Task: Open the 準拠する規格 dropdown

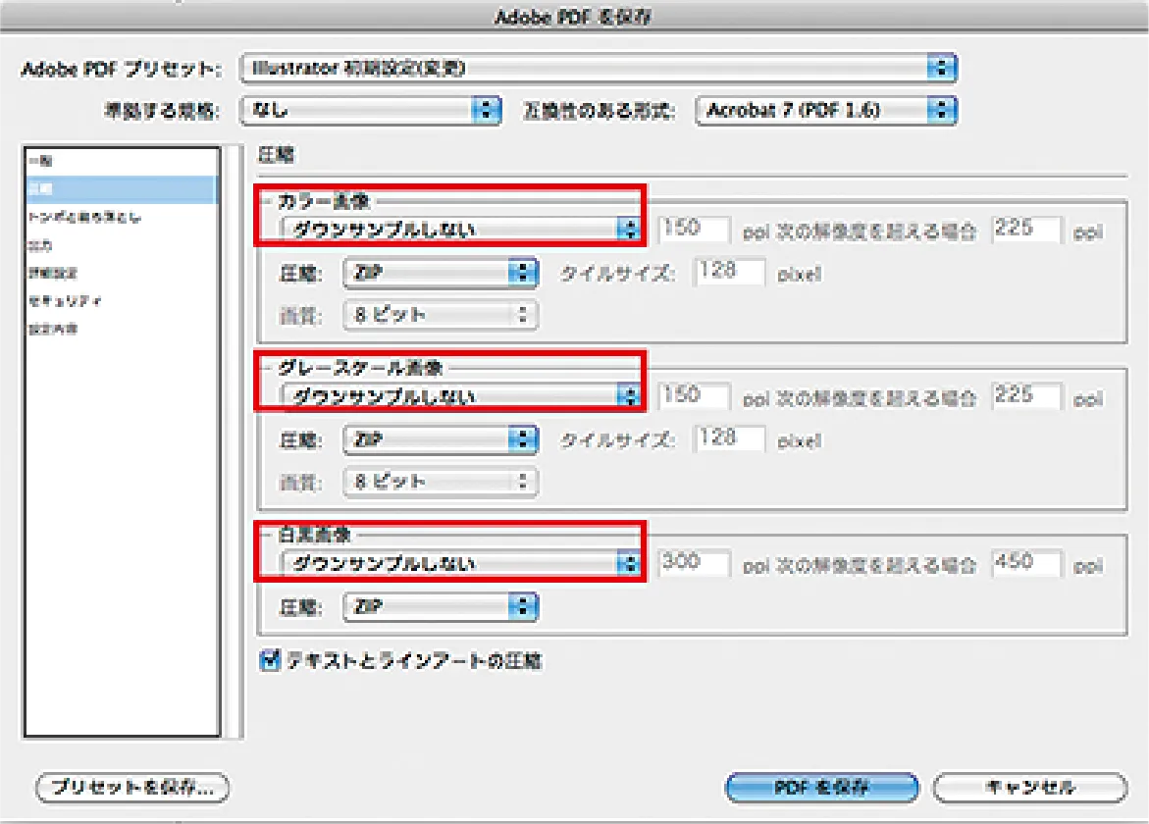Action: (372, 110)
